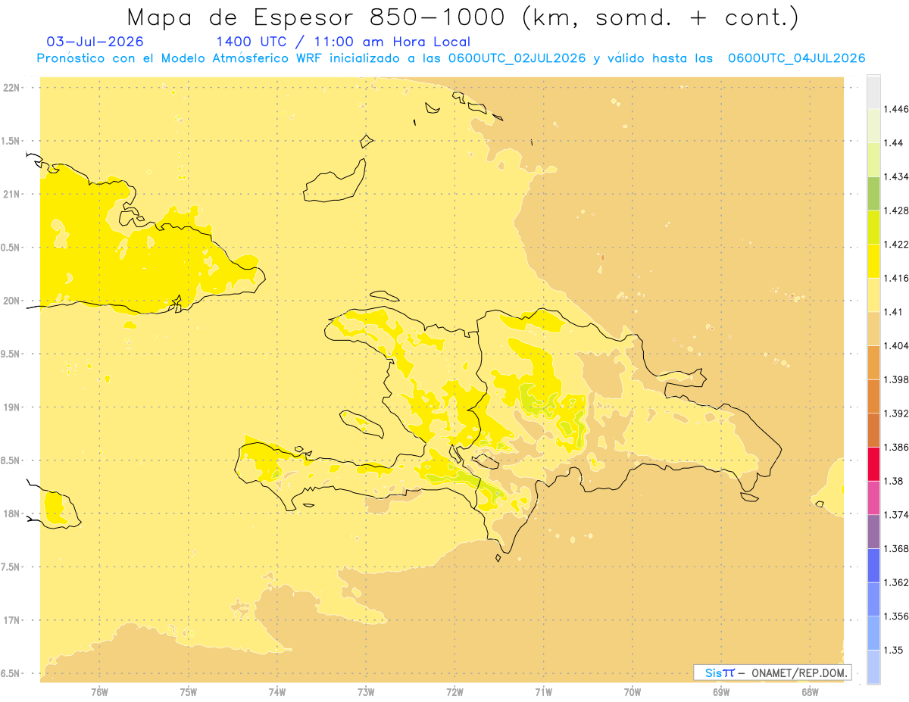Click the legend value "1.422"

[x=896, y=245]
